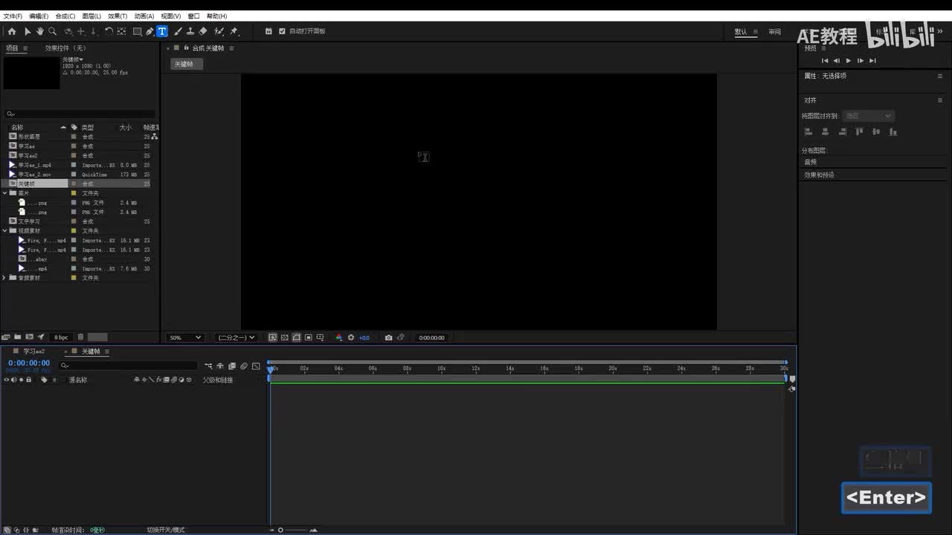Select the Rotation tool
Screen dimensions: 952x535
109,31
